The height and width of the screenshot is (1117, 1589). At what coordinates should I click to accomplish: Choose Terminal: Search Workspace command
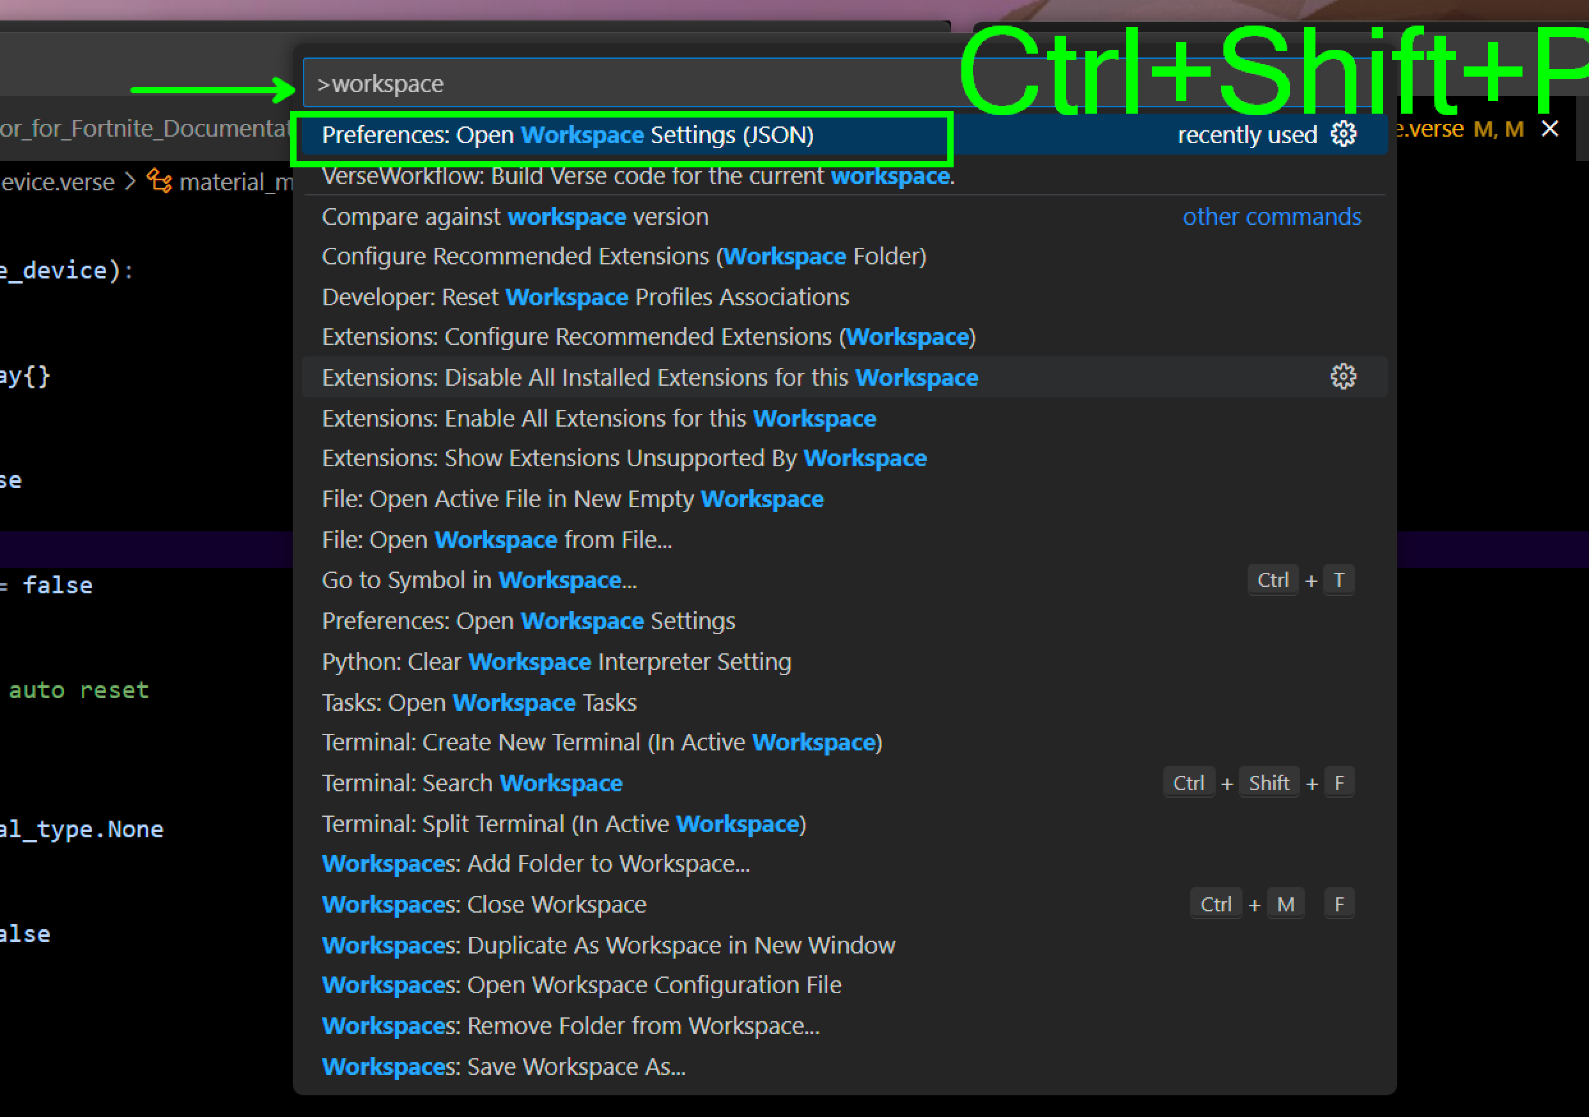pos(472,783)
